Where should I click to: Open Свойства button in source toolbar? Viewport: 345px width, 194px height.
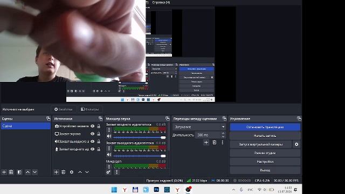point(64,109)
